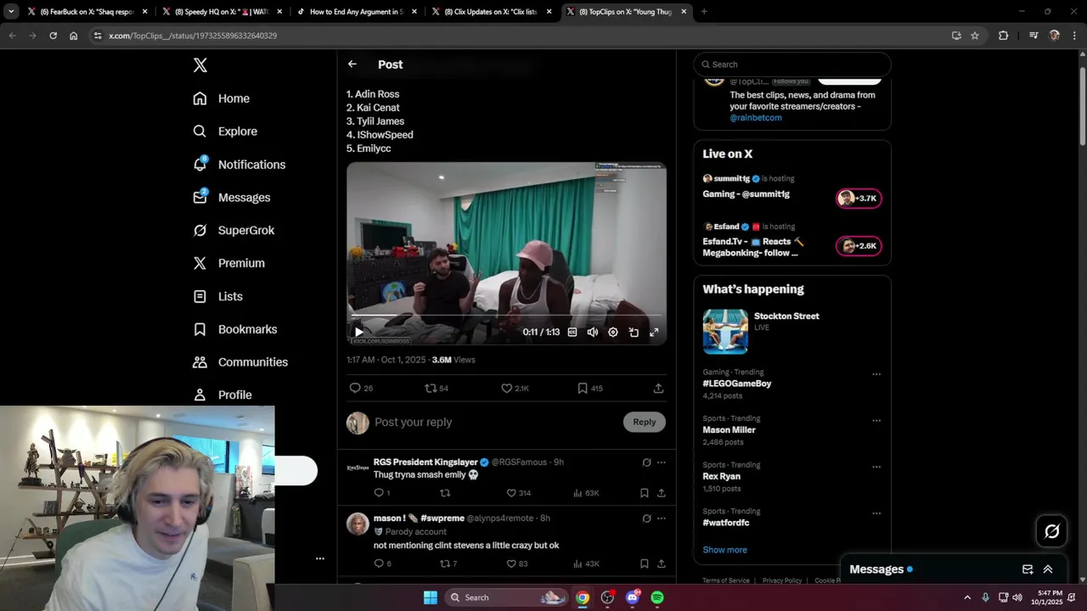Open more options for Rex Ryan trend
This screenshot has height=611, width=1087.
tap(876, 468)
